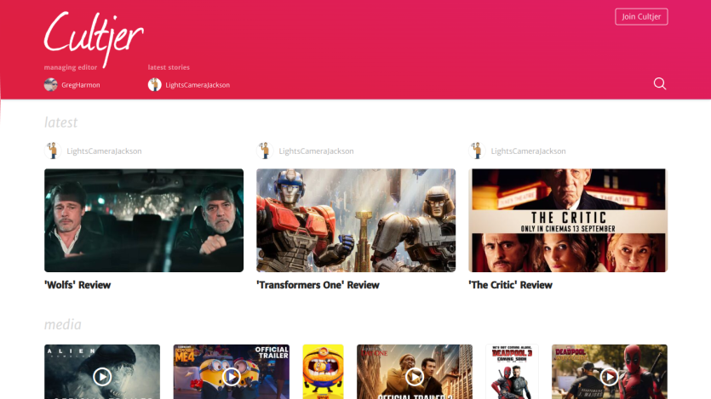Open the search magnifier icon
711x399 pixels.
coord(660,83)
